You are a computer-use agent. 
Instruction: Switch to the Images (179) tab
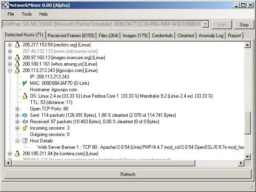(x=135, y=36)
